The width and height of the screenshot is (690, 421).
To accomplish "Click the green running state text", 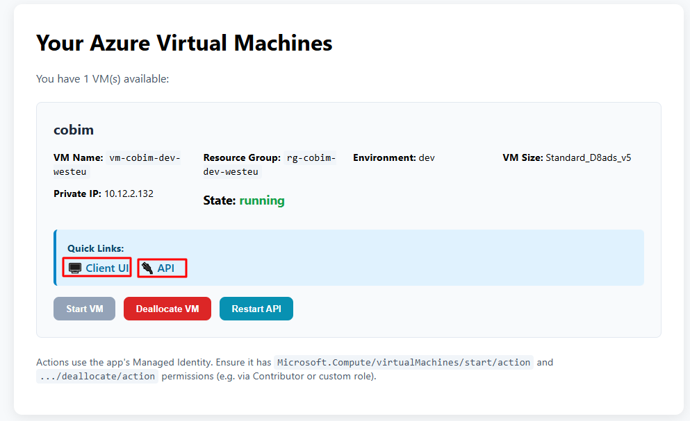I will [x=262, y=200].
